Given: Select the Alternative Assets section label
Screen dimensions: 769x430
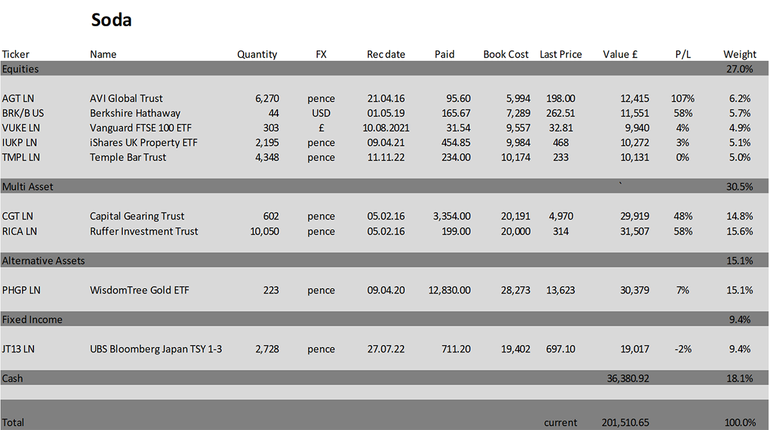Looking at the screenshot, I should tap(44, 260).
